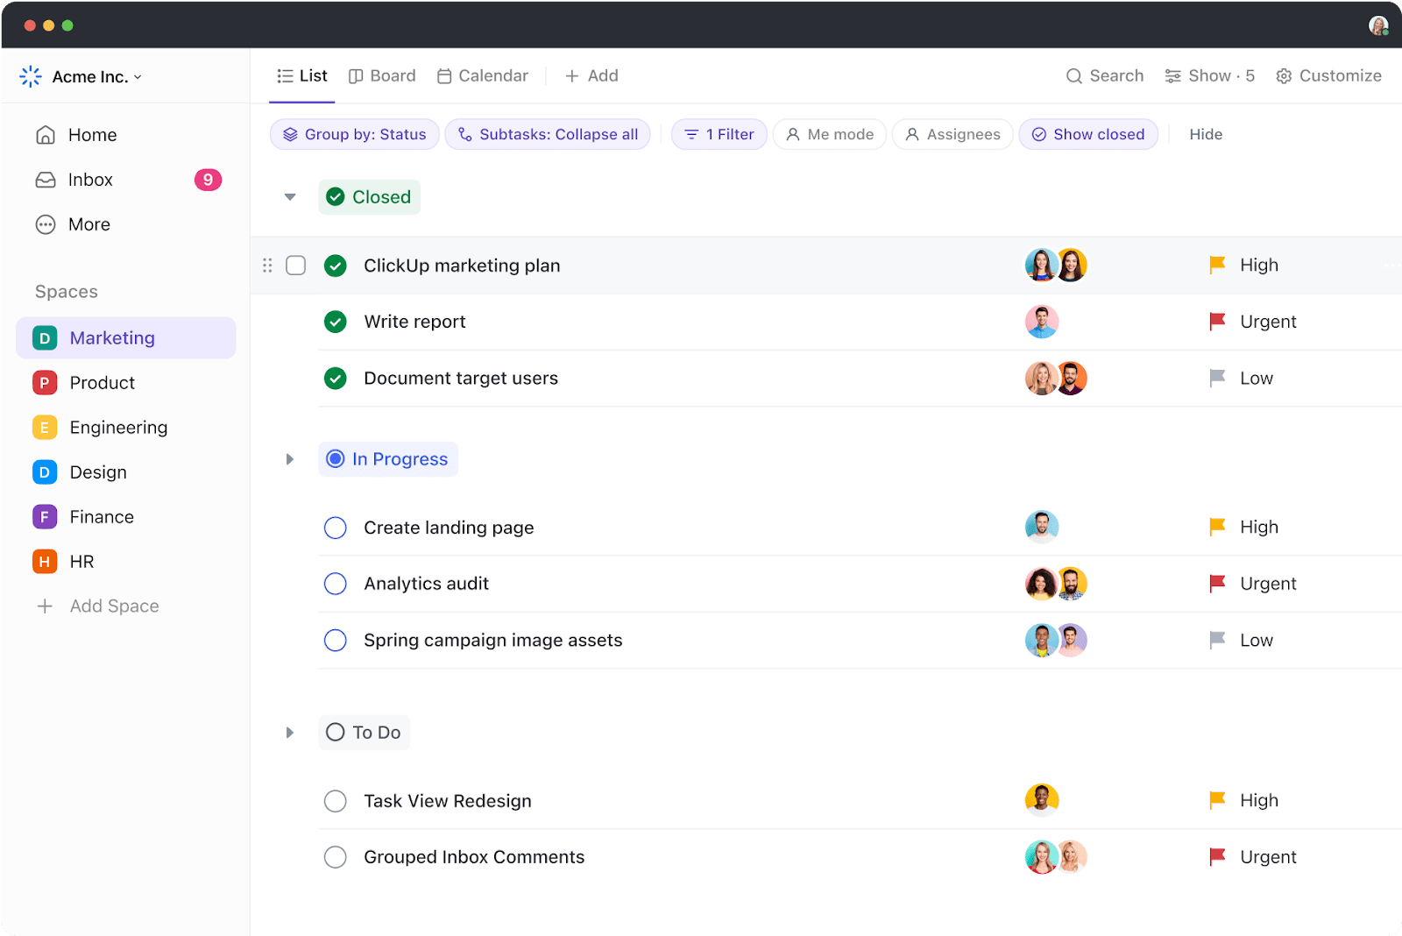
Task: Click the More ellipsis icon
Action: click(x=46, y=224)
